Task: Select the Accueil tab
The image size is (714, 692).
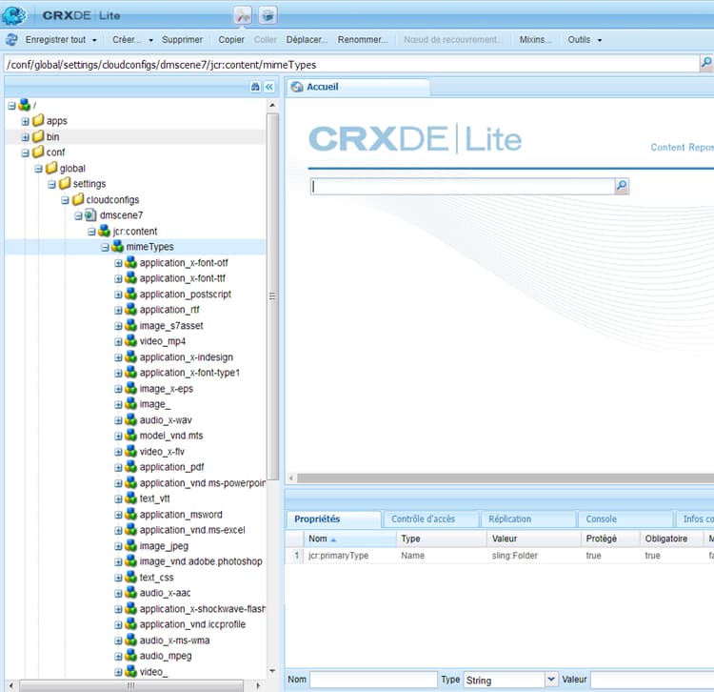Action: pyautogui.click(x=357, y=87)
